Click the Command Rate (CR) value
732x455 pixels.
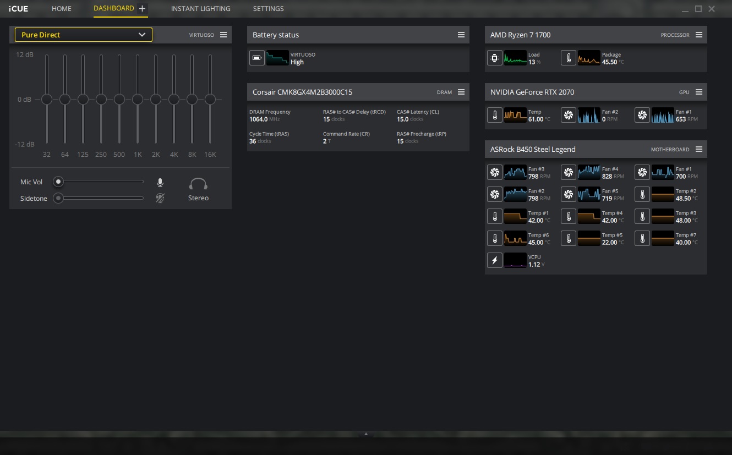pos(327,141)
